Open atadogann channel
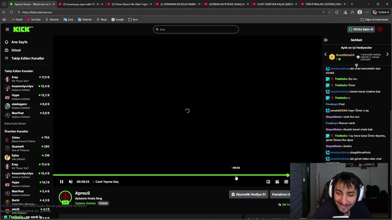The height and width of the screenshot is (220, 392). coord(27,106)
